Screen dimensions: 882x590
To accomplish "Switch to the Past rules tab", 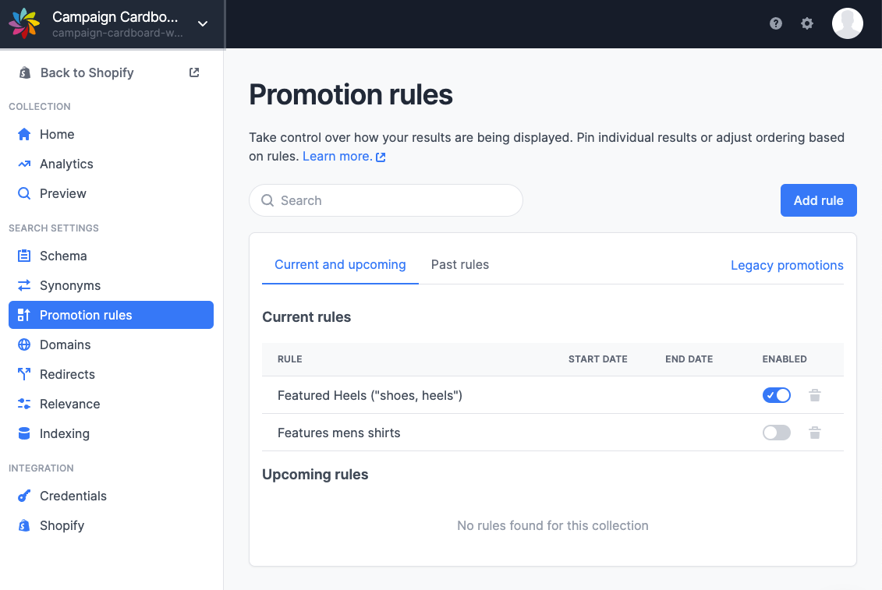I will [x=459, y=265].
